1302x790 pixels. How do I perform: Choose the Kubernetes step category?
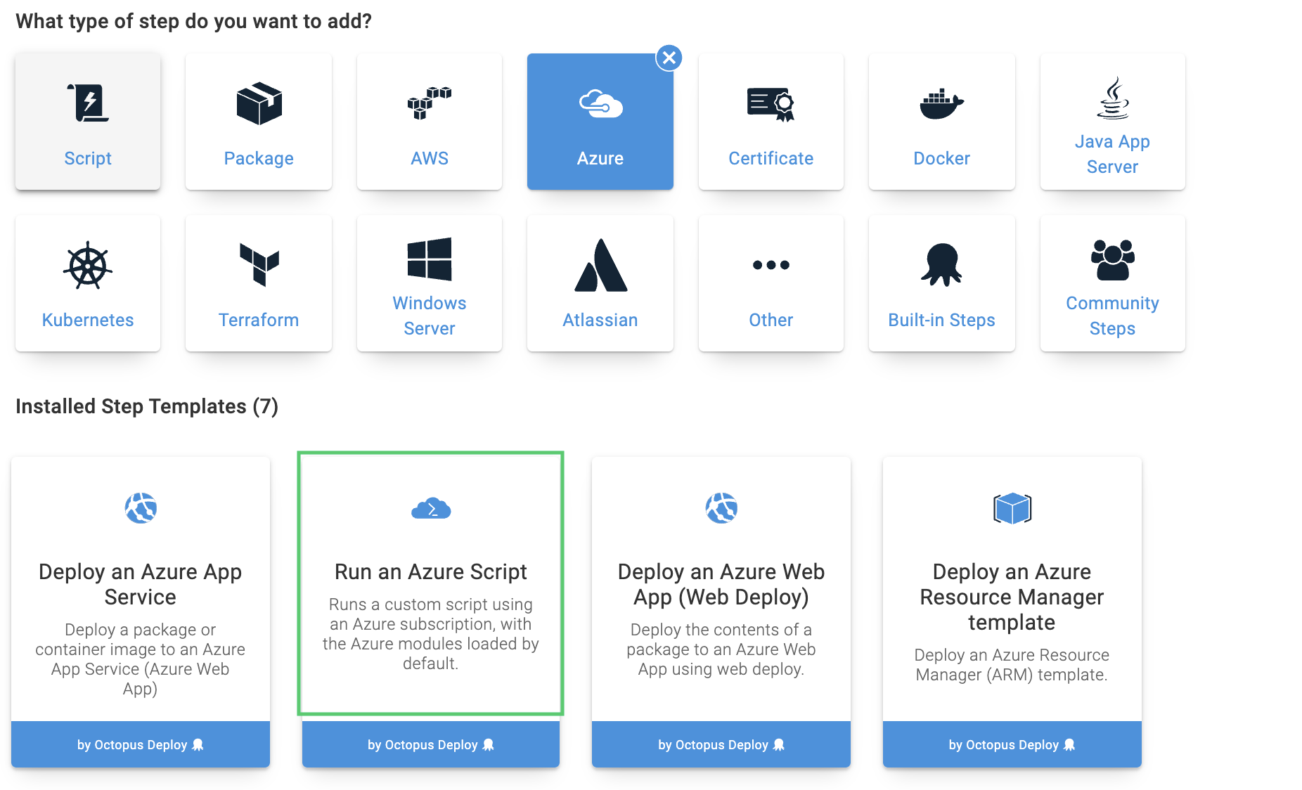87,283
